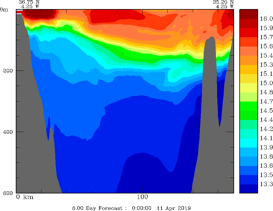
Task: Click the 14.2 colorbar label
Action: point(266,129)
